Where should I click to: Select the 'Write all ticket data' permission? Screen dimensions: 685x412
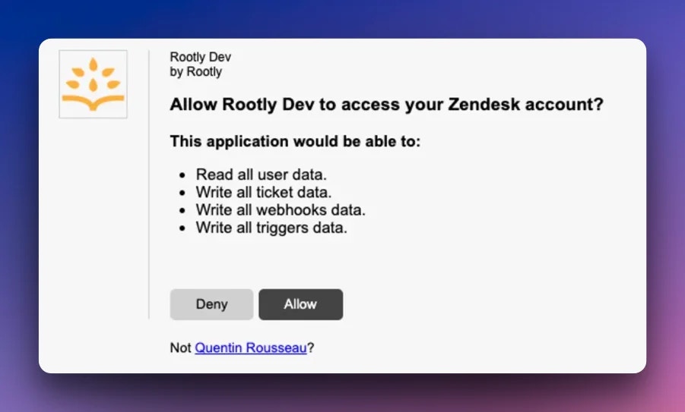click(263, 192)
